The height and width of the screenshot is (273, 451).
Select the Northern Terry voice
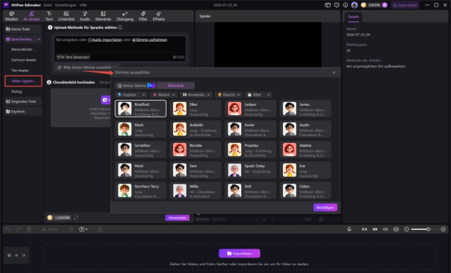(140, 191)
